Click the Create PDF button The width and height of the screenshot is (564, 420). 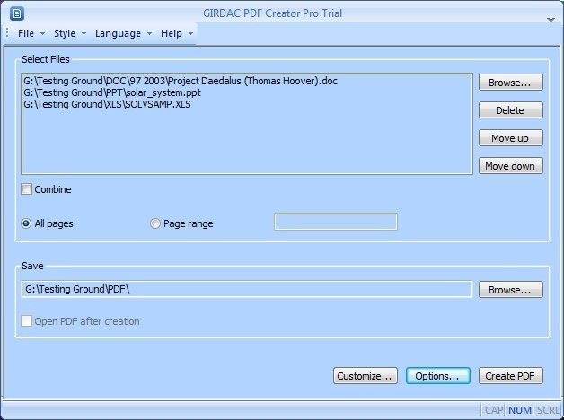510,376
